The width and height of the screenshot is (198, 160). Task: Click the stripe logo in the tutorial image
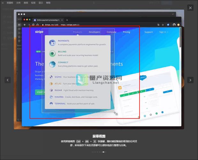(39, 32)
